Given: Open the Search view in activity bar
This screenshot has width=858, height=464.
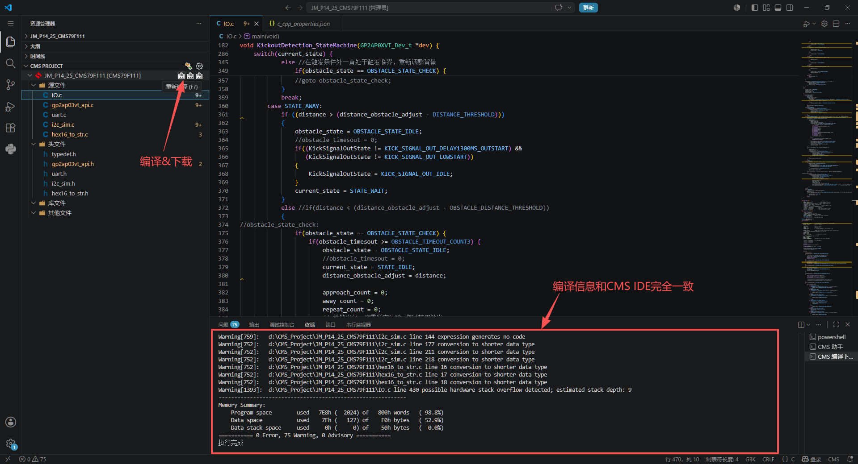Looking at the screenshot, I should point(11,63).
